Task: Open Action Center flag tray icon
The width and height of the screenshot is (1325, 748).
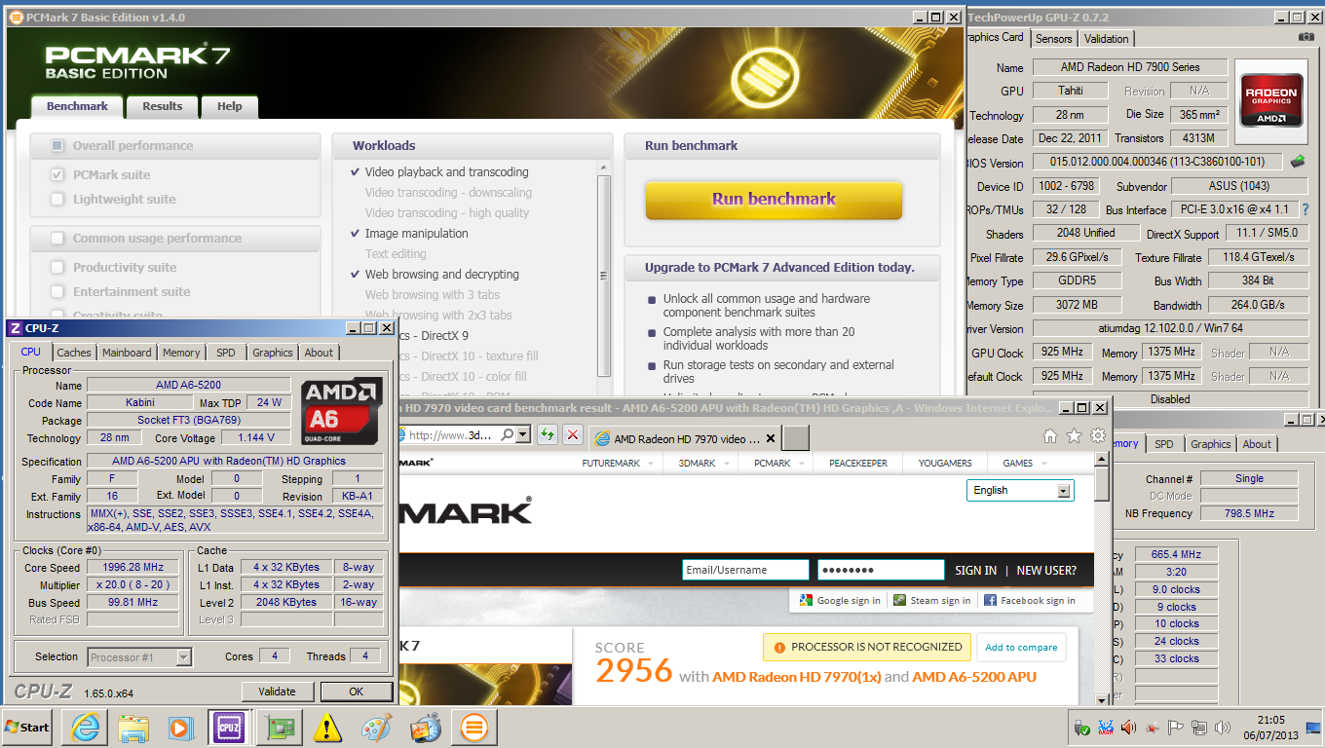Action: pos(1176,728)
